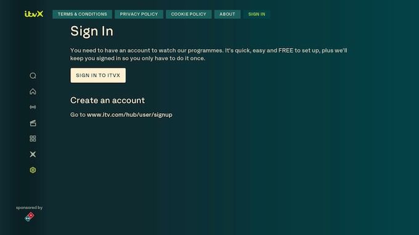Switch to the Terms & Conditions tab
This screenshot has width=419, height=235.
click(x=83, y=14)
